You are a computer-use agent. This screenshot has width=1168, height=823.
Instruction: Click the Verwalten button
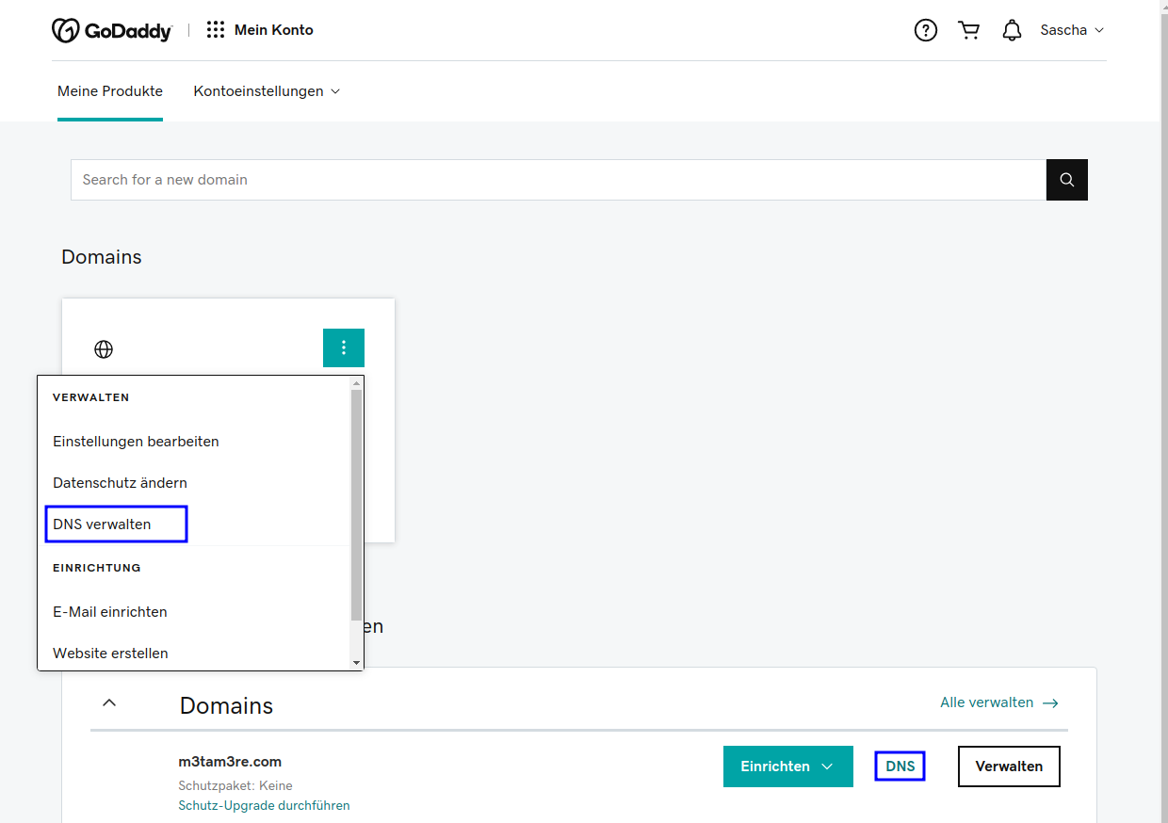[1009, 767]
